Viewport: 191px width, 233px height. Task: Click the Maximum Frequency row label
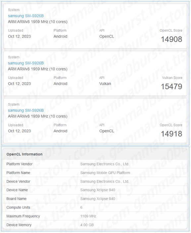(x=23, y=216)
